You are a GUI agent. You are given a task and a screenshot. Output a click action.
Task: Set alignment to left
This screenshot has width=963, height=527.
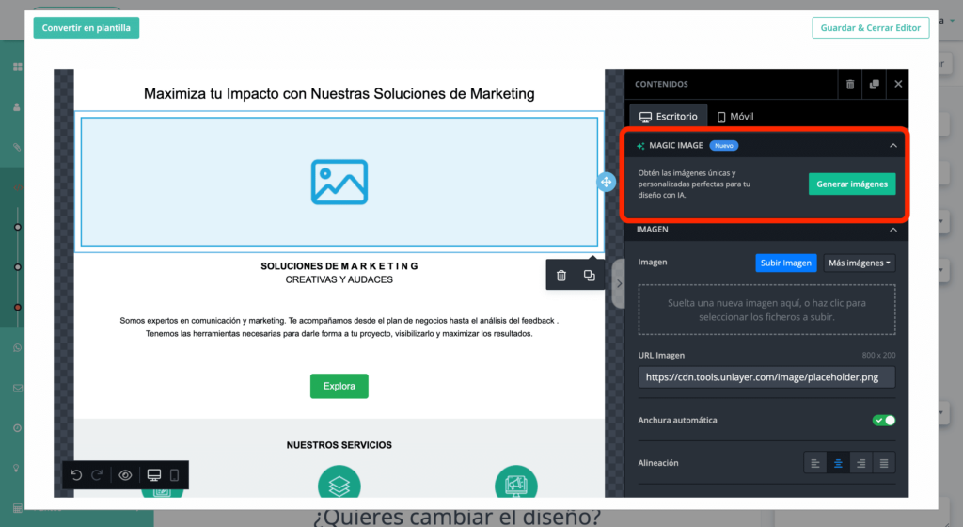click(815, 463)
